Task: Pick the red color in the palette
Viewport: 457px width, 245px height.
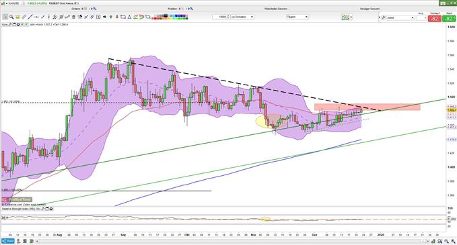Action: (155, 18)
